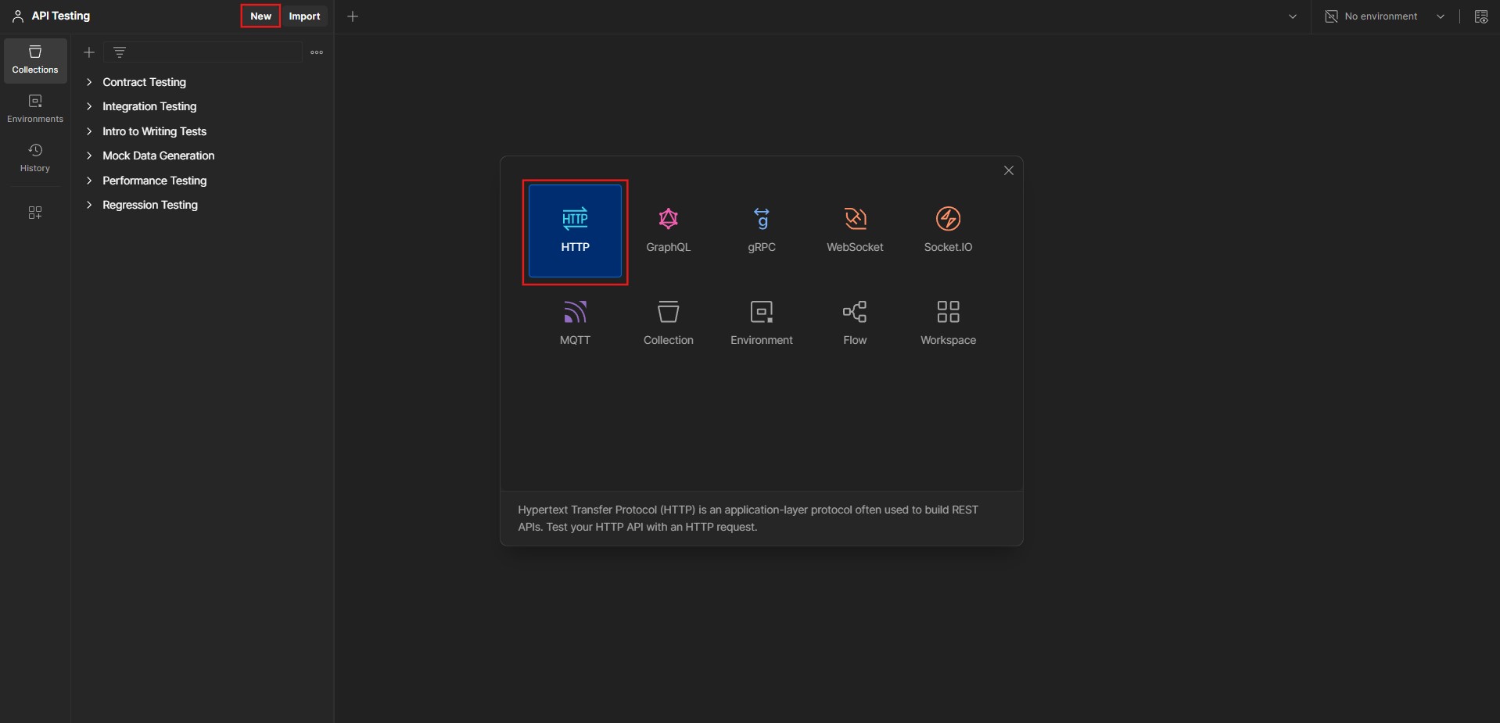The width and height of the screenshot is (1500, 723).
Task: Select the MQTT request tile
Action: [x=575, y=324]
